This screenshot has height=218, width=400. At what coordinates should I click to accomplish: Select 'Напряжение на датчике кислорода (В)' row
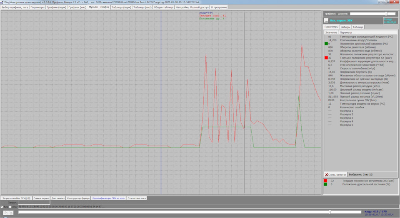tap(361, 79)
